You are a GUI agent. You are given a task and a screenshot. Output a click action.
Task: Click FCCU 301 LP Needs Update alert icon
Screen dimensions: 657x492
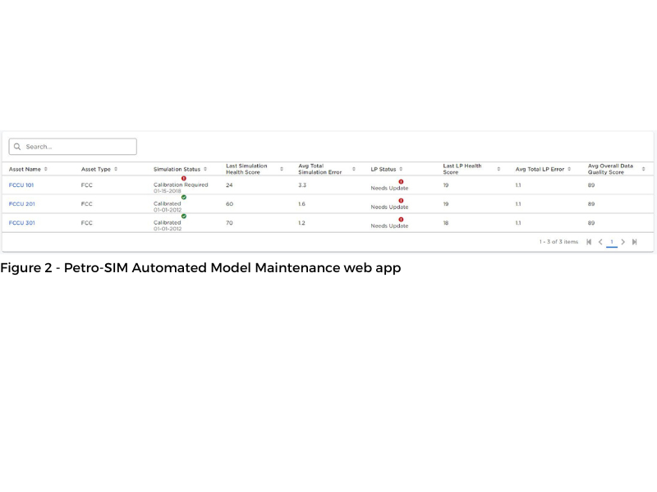click(401, 219)
